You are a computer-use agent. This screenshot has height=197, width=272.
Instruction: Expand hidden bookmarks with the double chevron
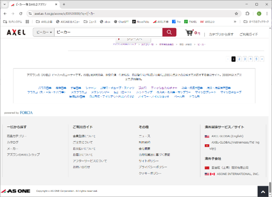click(235, 22)
